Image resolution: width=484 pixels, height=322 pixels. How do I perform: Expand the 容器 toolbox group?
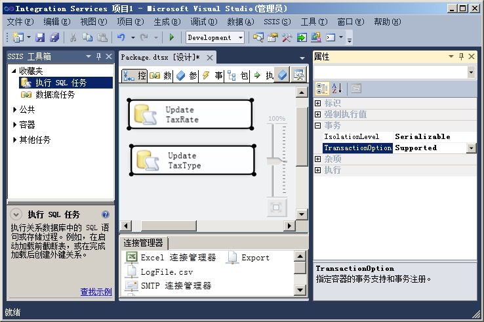click(14, 125)
